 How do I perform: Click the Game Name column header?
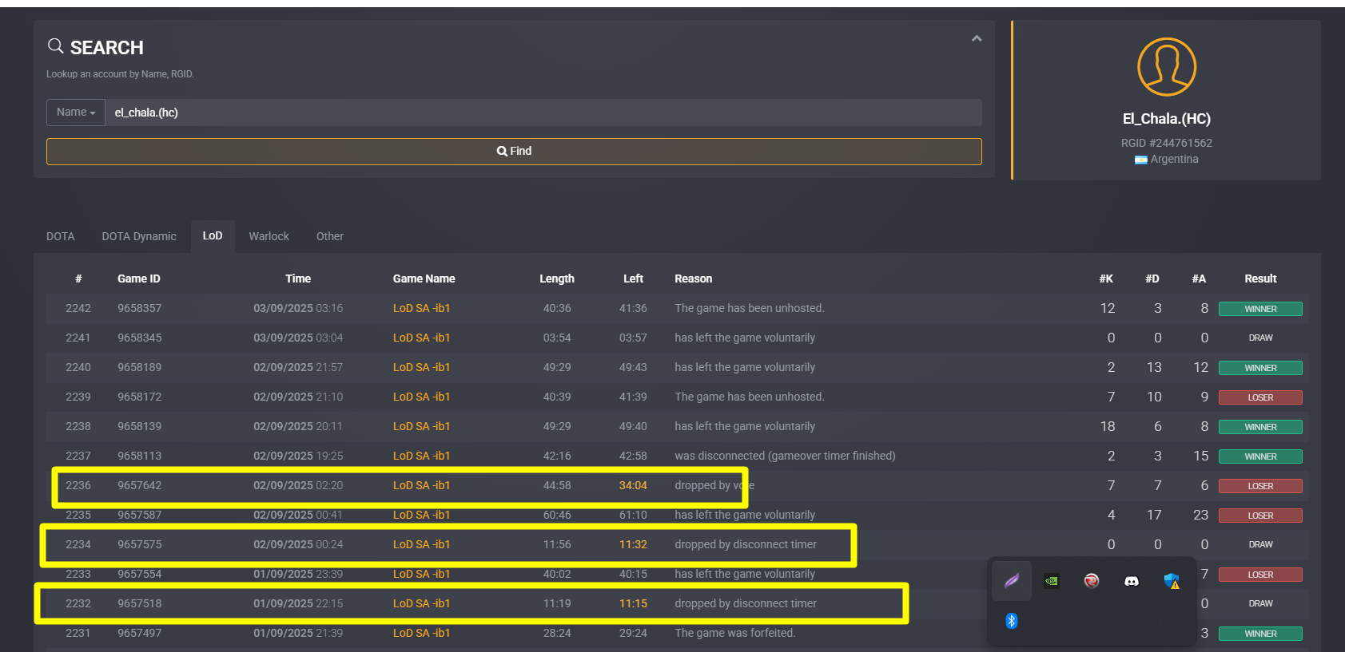point(424,279)
